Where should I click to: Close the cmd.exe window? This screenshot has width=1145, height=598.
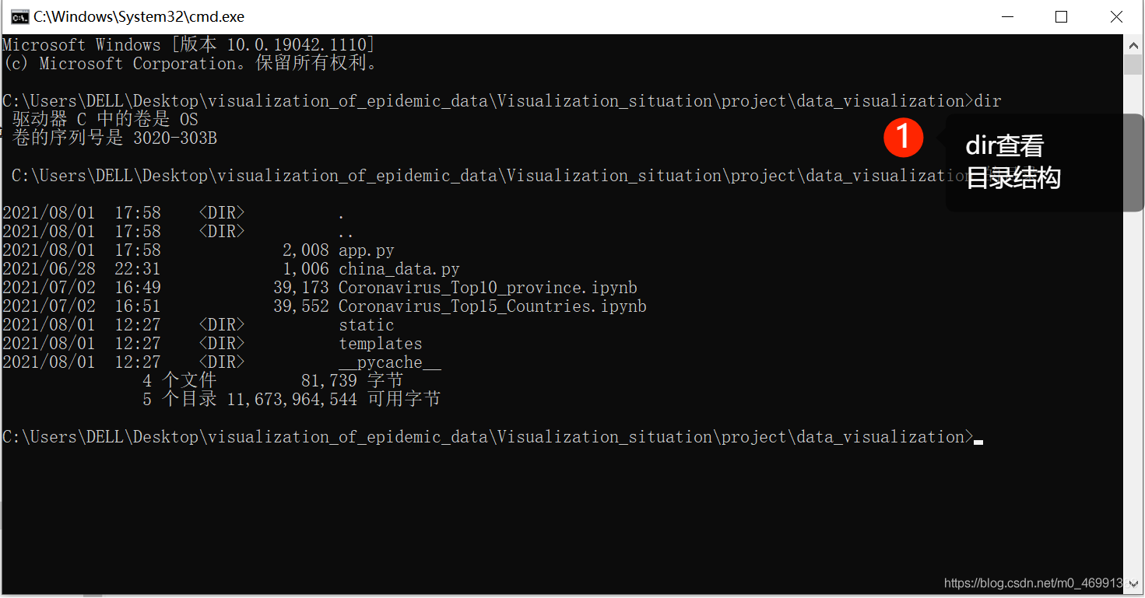(1115, 17)
